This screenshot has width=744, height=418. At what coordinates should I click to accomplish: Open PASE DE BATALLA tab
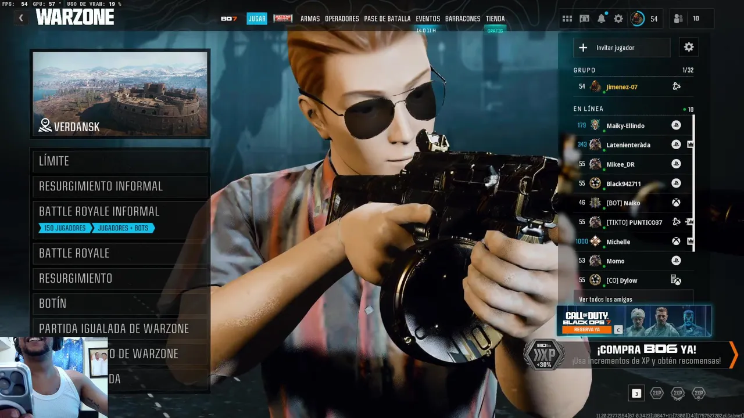point(387,19)
